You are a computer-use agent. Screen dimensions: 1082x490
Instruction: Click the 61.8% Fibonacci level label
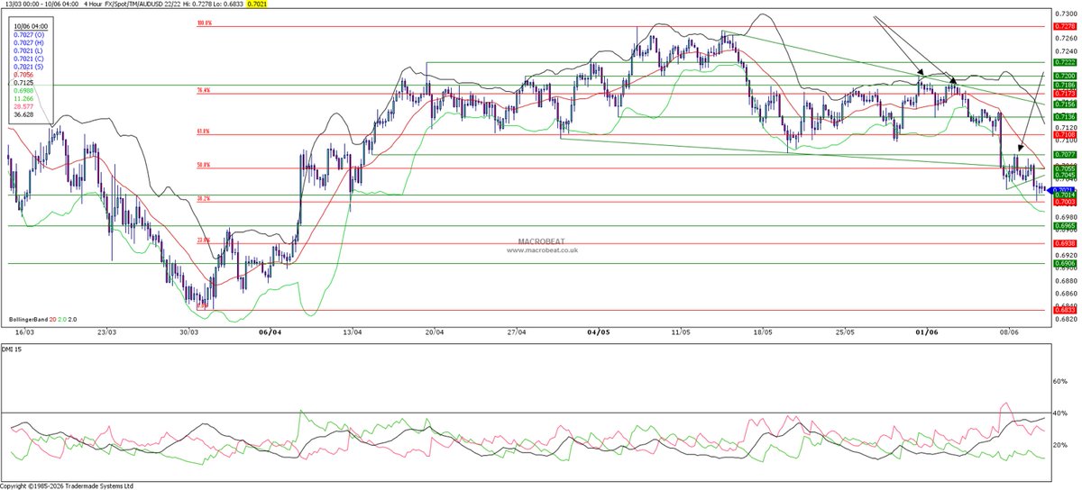click(x=204, y=132)
